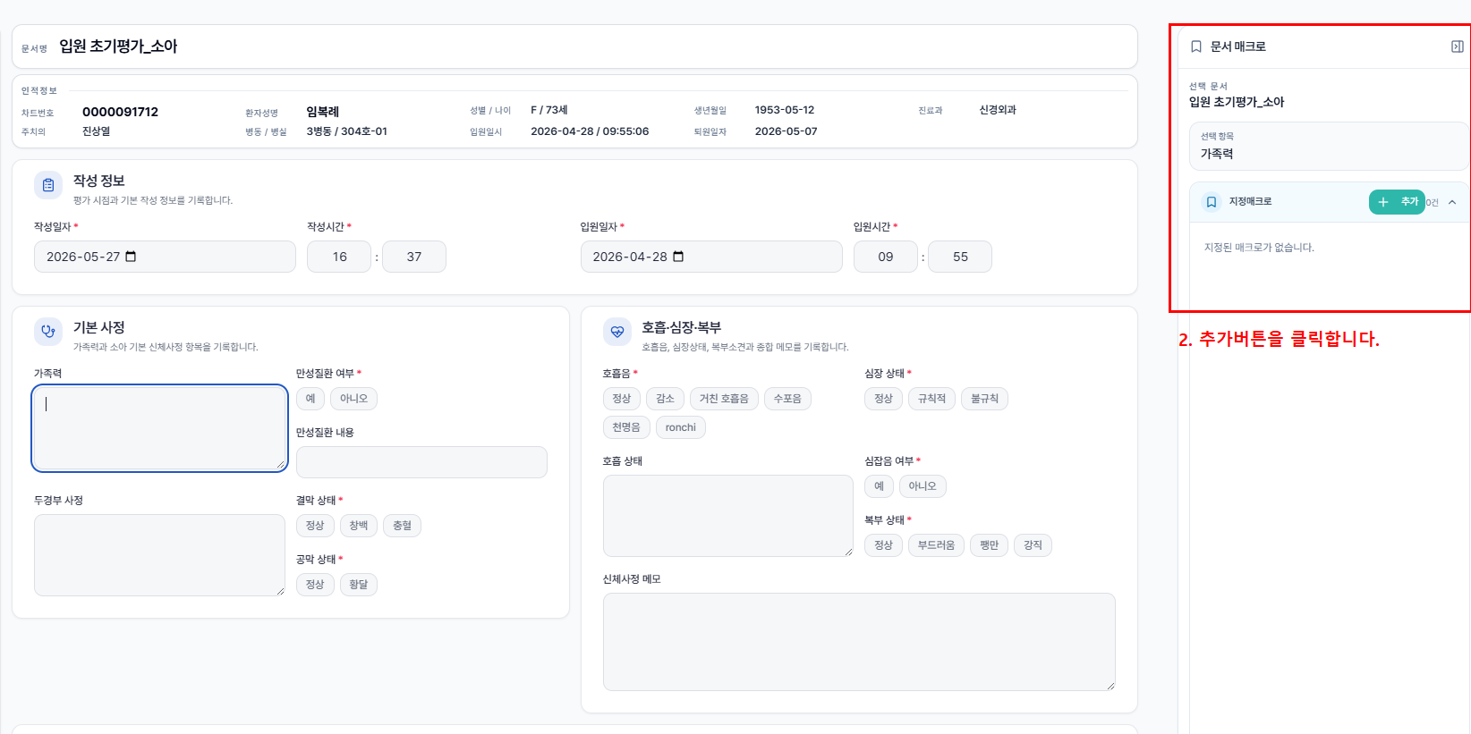Click the 선택 항목 가족력 box
The width and height of the screenshot is (1471, 734).
coord(1328,147)
